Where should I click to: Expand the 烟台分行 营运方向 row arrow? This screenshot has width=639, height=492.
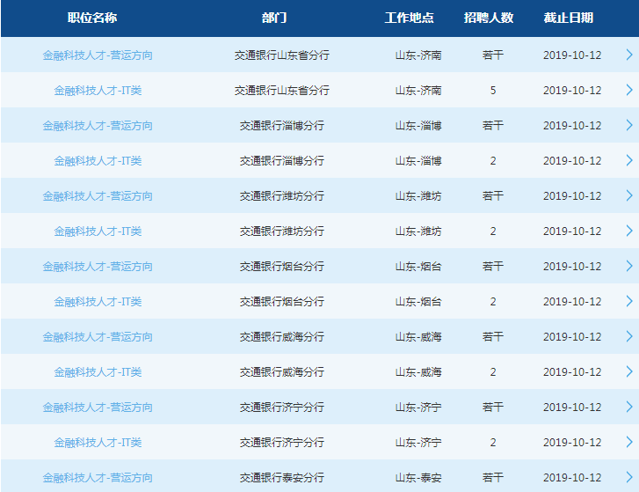pyautogui.click(x=628, y=266)
